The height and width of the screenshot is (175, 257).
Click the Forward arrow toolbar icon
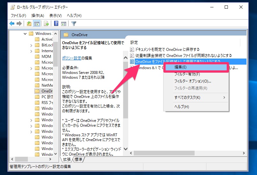[x=19, y=24]
